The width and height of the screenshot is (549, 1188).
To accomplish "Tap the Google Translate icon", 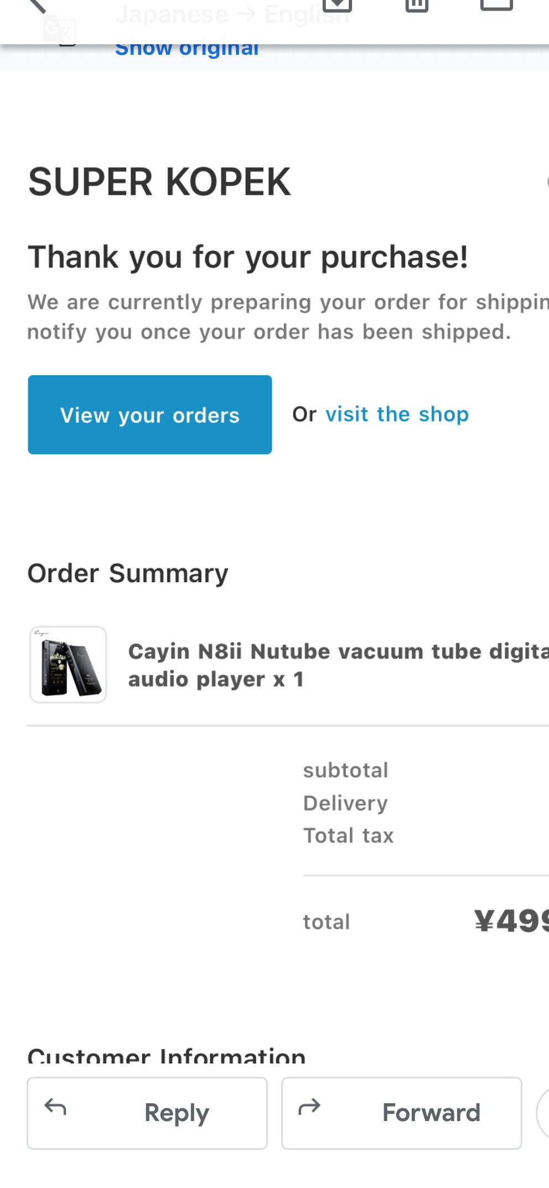I will point(60,30).
